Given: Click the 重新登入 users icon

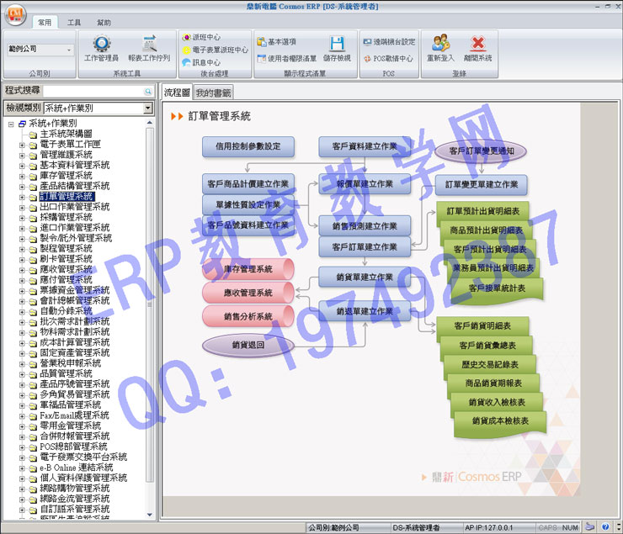Looking at the screenshot, I should tap(440, 49).
